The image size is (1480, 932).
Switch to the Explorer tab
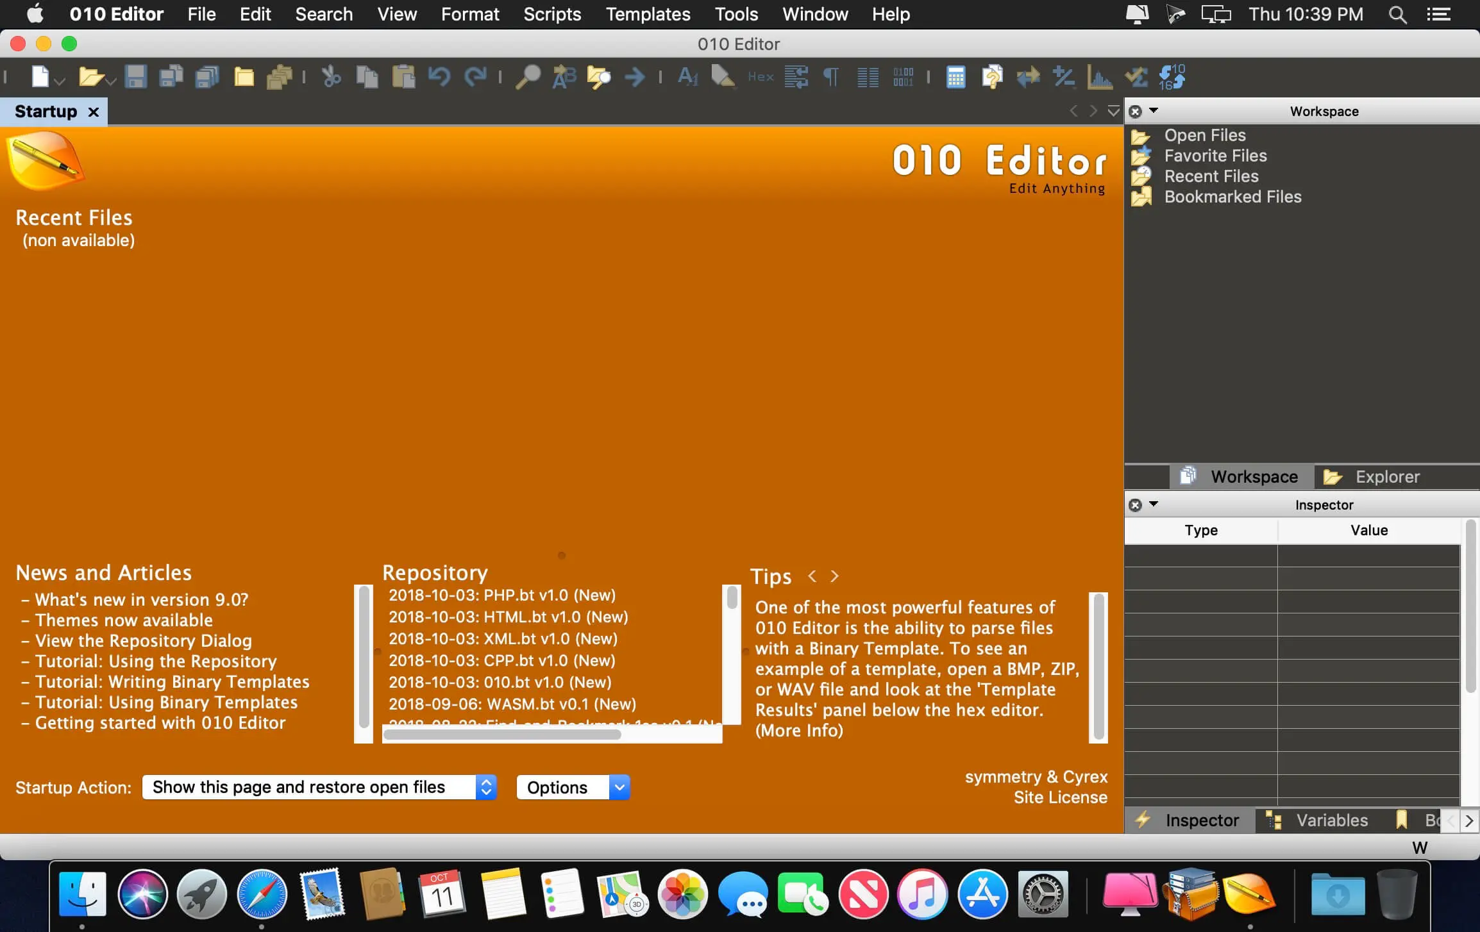[x=1386, y=477]
